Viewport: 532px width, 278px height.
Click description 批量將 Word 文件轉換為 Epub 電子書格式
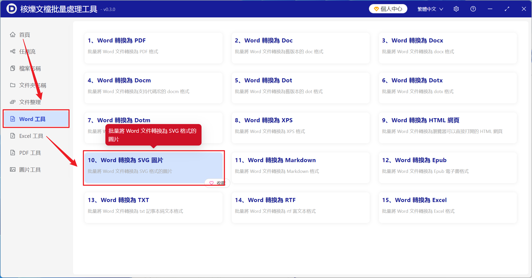click(x=425, y=171)
